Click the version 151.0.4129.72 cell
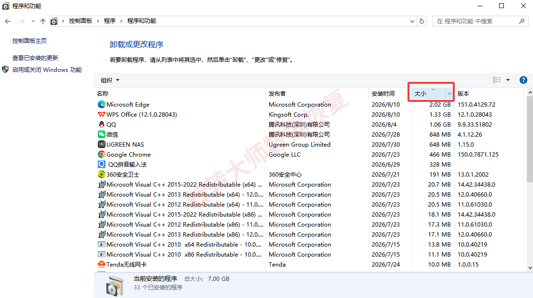This screenshot has width=533, height=298. click(476, 104)
